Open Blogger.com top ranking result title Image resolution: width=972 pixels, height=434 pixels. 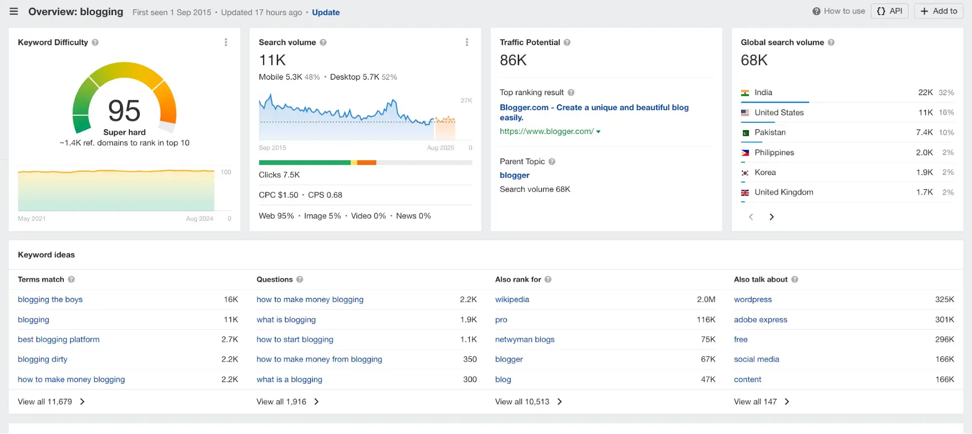(594, 112)
